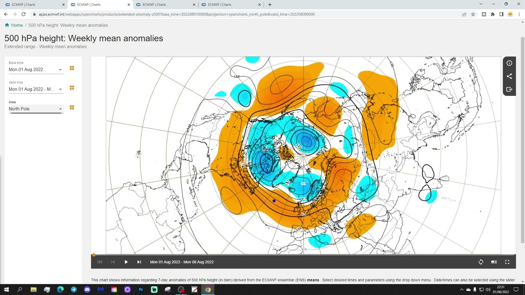
Task: Open Discord from the taskbar
Action: click(87, 290)
